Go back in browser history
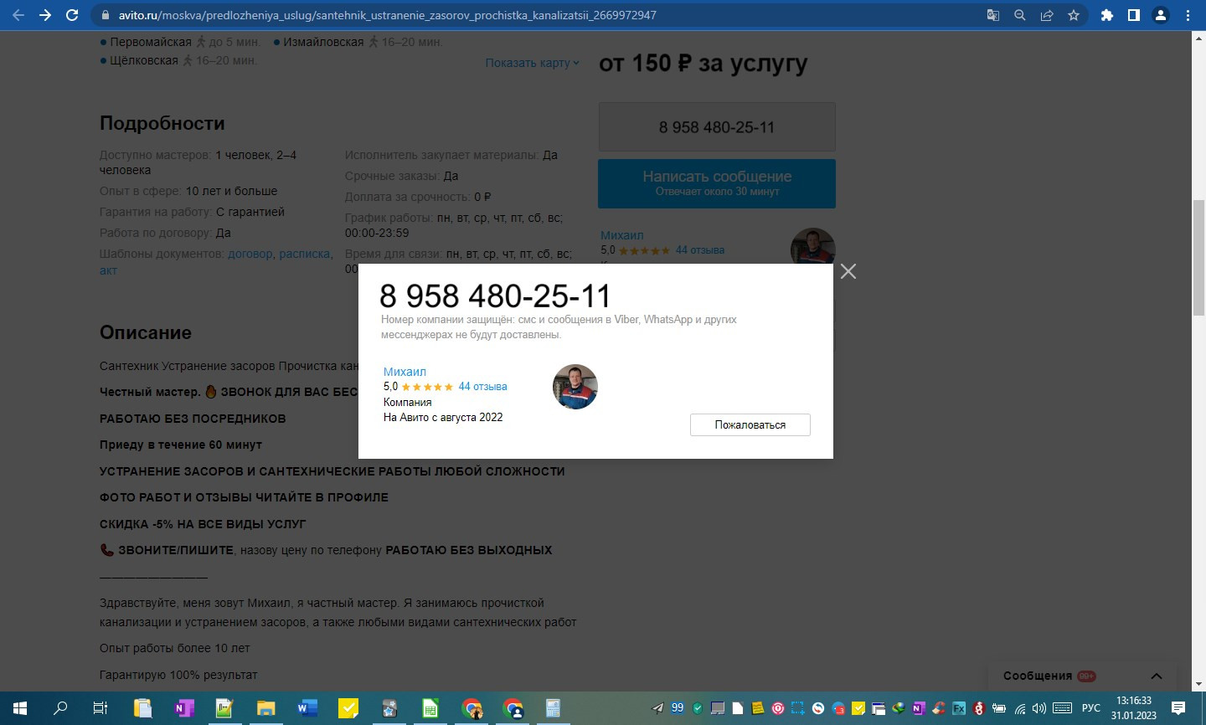The width and height of the screenshot is (1206, 725). coord(18,15)
